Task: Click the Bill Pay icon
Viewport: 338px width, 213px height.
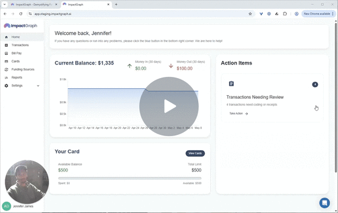Action: [x=7, y=53]
